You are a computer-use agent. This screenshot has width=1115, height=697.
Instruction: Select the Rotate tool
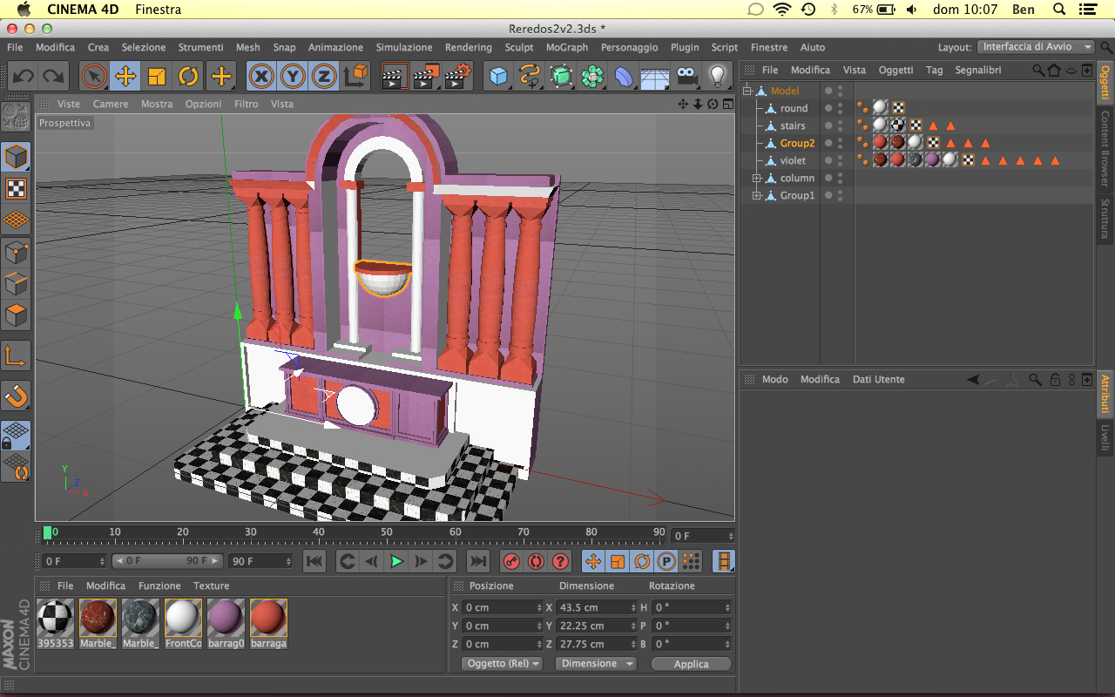click(x=188, y=77)
